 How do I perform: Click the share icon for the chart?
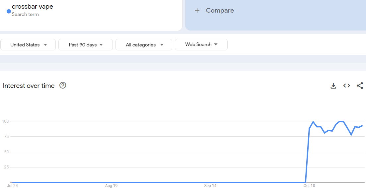[360, 86]
